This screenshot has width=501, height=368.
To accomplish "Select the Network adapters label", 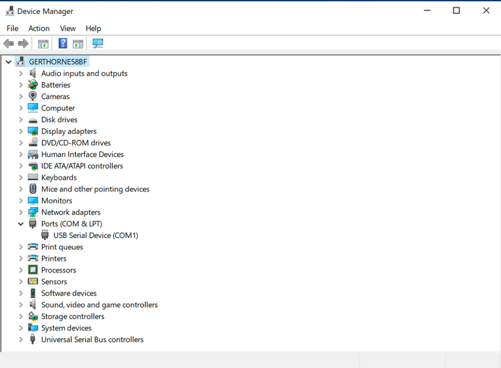I will [x=71, y=212].
